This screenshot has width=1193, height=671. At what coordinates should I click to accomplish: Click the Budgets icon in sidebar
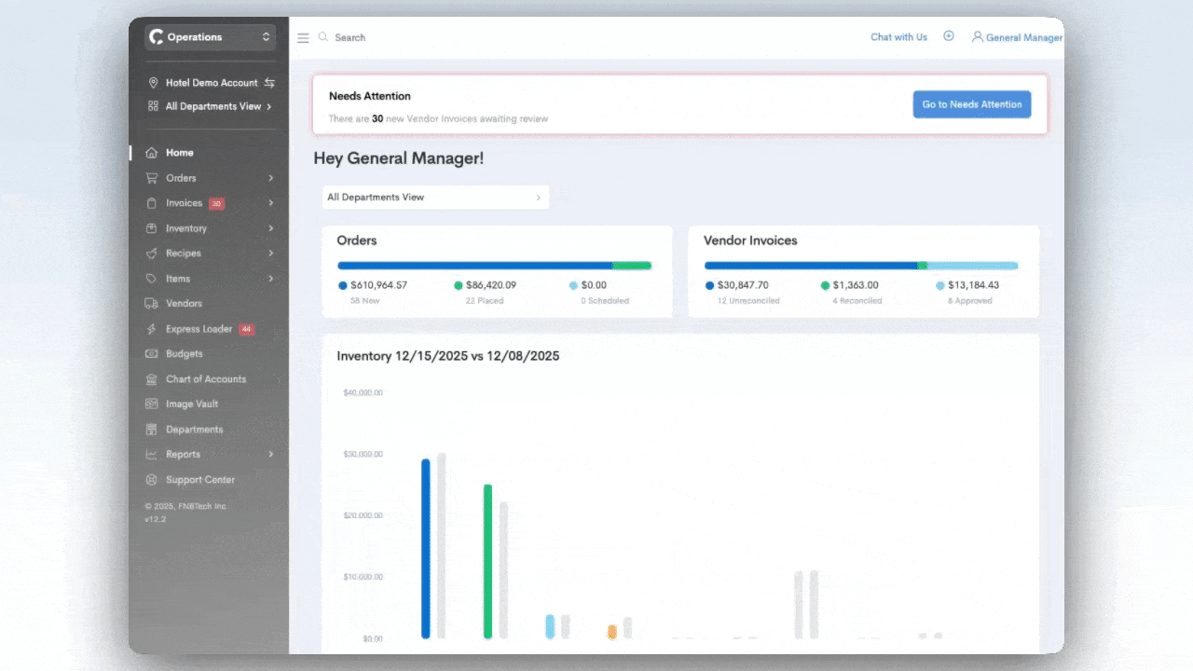click(x=151, y=354)
